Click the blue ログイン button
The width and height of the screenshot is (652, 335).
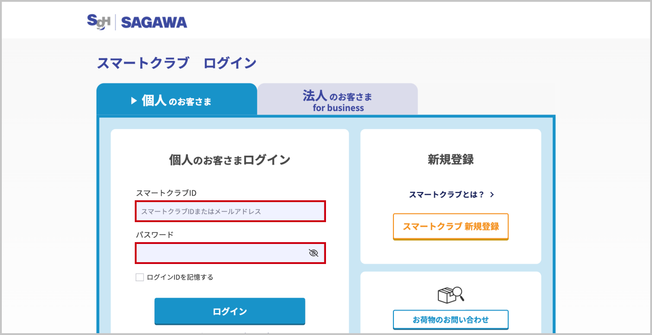(x=230, y=311)
